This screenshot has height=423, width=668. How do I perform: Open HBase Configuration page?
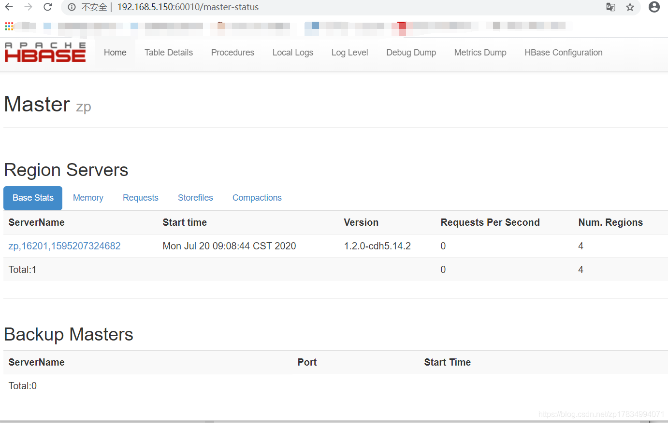tap(564, 53)
